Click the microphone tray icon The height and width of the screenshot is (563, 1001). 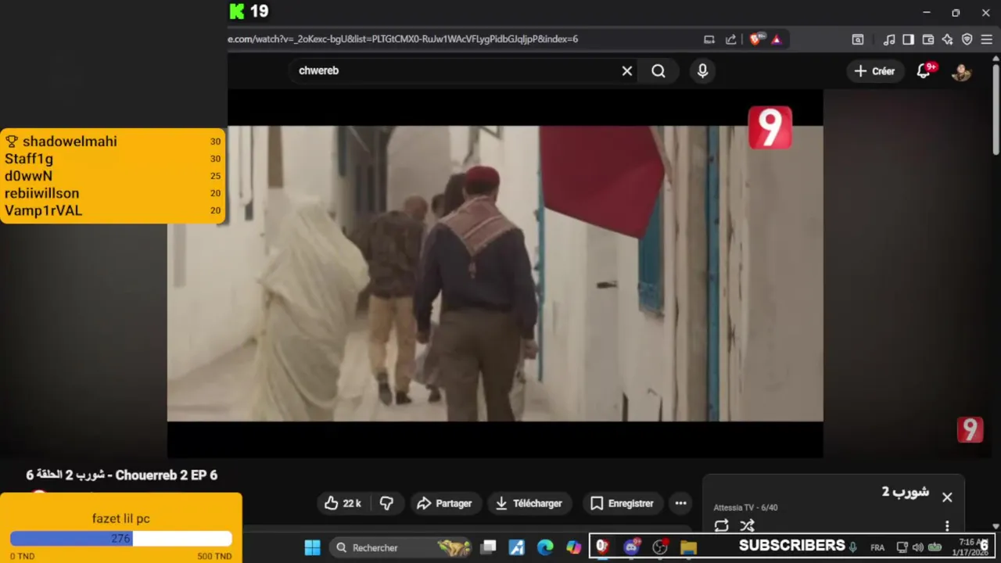click(853, 547)
